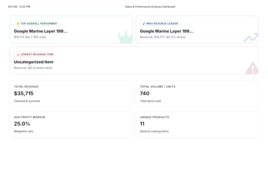Click the Google Marine Layer title in Max Revenue card
The image size is (268, 180).
pyautogui.click(x=167, y=31)
